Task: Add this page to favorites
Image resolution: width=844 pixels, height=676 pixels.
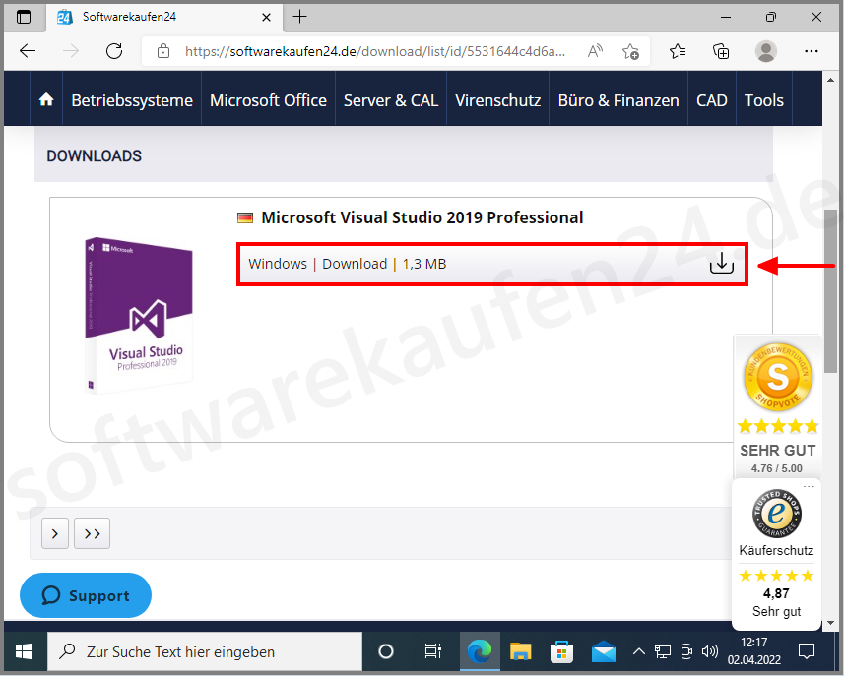Action: point(630,51)
